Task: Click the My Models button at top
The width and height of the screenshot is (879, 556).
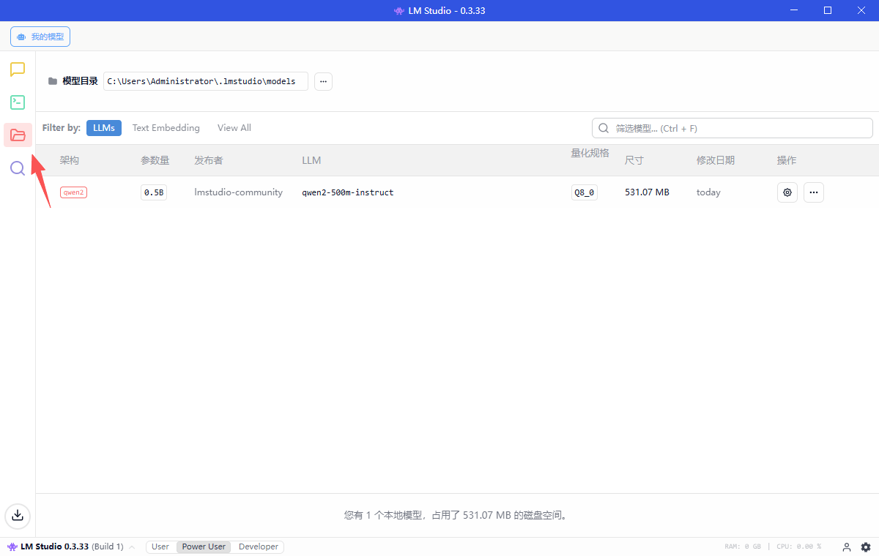Action: click(x=40, y=36)
